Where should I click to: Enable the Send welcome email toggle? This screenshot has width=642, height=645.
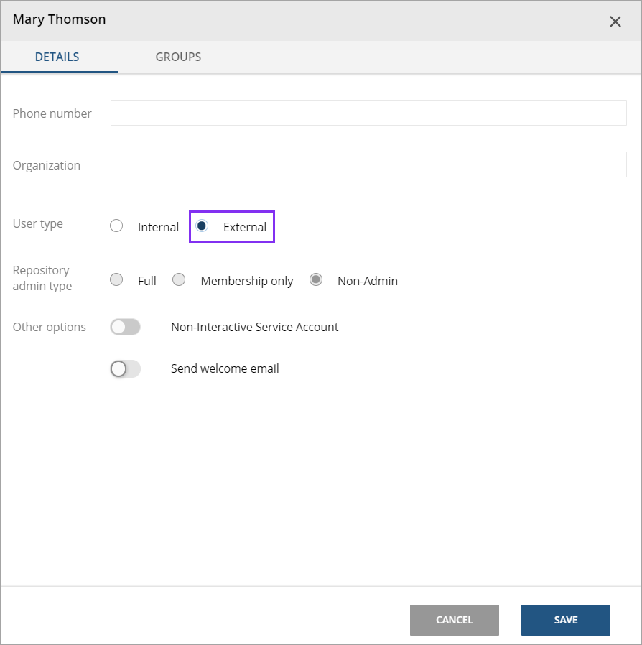(125, 368)
